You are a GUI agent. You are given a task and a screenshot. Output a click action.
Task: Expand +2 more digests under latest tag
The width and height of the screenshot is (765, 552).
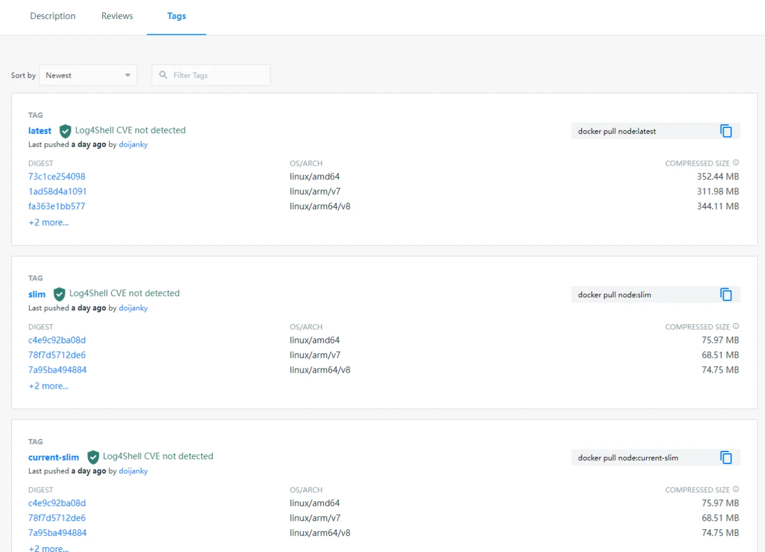[48, 222]
